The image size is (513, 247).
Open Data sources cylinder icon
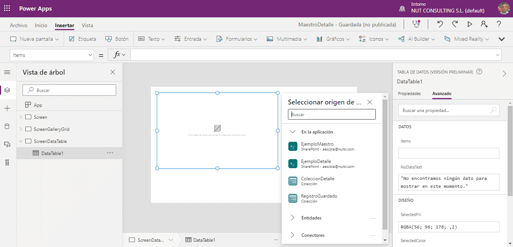[x=7, y=126]
